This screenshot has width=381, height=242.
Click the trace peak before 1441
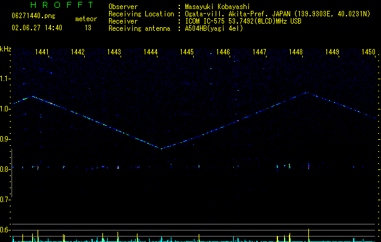click(32, 96)
